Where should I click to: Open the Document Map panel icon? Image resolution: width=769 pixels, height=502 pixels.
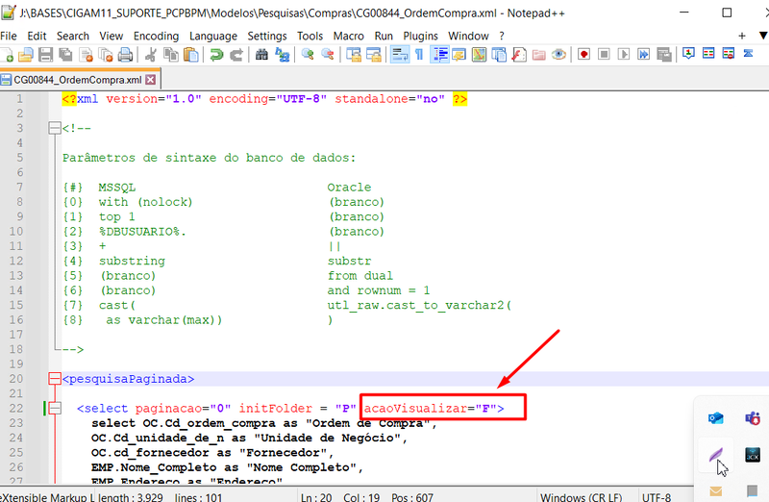coord(479,55)
